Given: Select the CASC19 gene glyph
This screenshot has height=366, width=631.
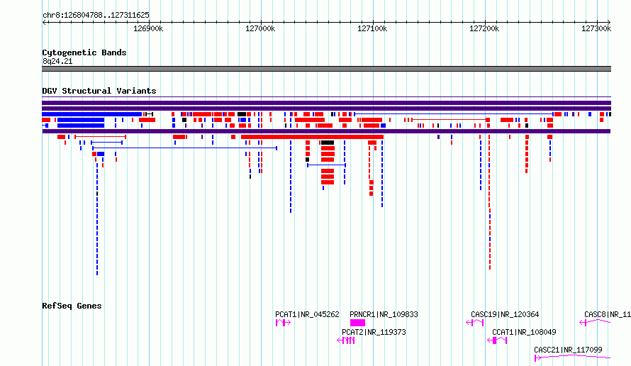Looking at the screenshot, I should [474, 323].
